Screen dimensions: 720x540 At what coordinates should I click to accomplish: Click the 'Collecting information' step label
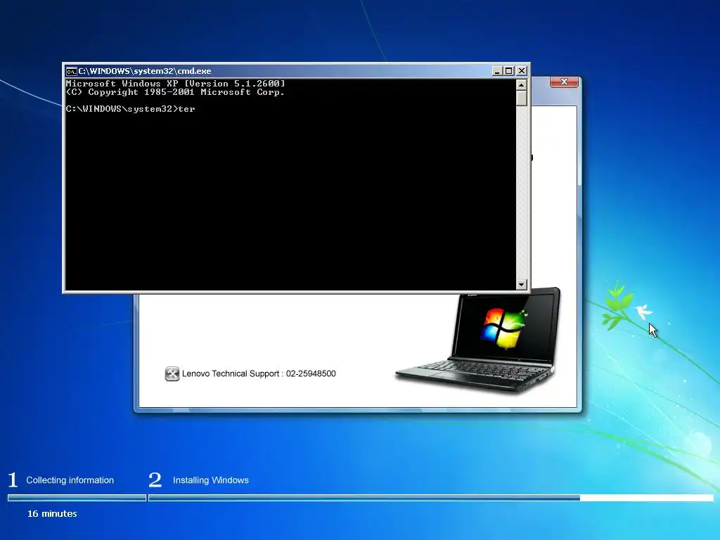pyautogui.click(x=70, y=480)
